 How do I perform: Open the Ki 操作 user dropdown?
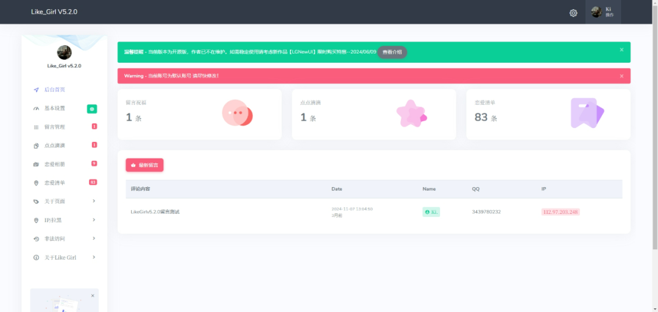pos(603,12)
